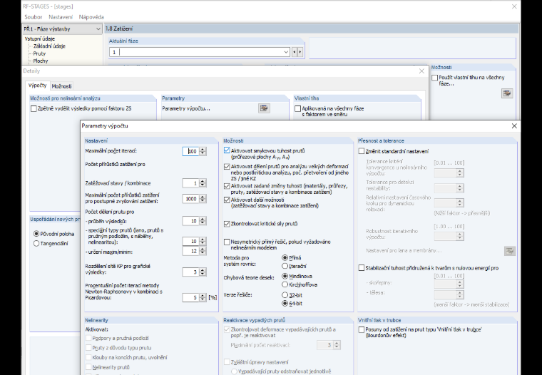Toggle Aktivovat další možnosti checkbox
Image resolution: width=542 pixels, height=375 pixels.
coord(227,200)
